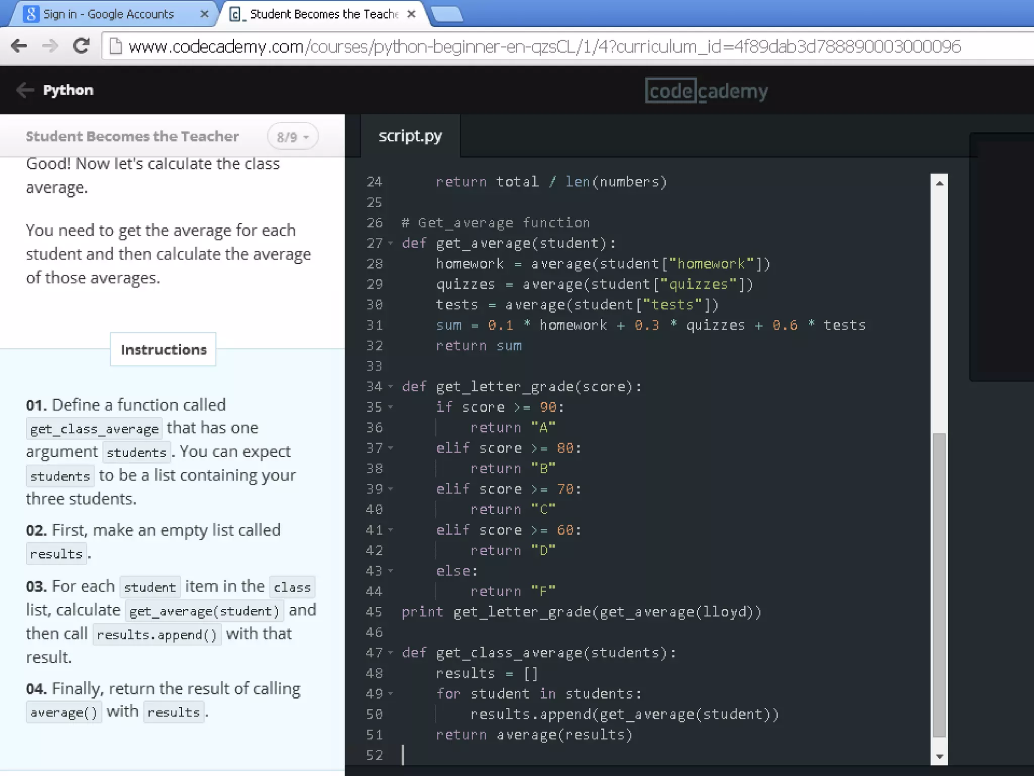Fold the elif score >= 80 block at line 37
Screen dimensions: 1034x776
pyautogui.click(x=390, y=448)
